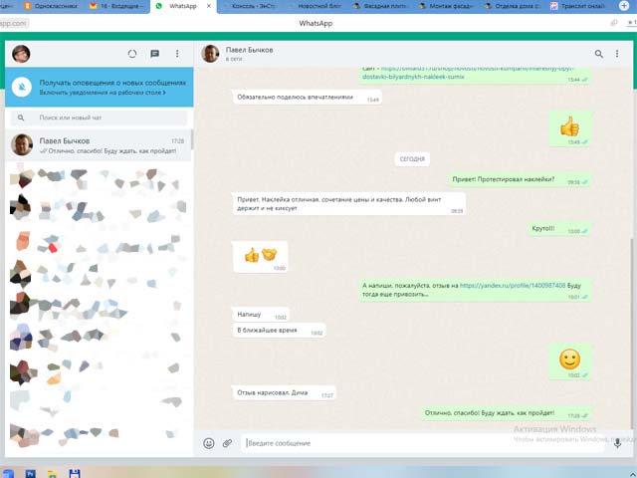The width and height of the screenshot is (637, 478).
Task: Click the message input field
Action: 422,443
